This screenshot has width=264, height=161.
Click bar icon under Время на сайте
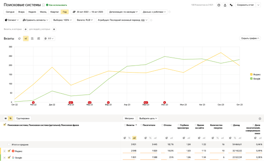pos(204,138)
